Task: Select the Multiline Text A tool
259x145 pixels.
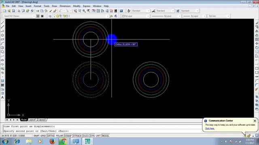Action: point(2,97)
